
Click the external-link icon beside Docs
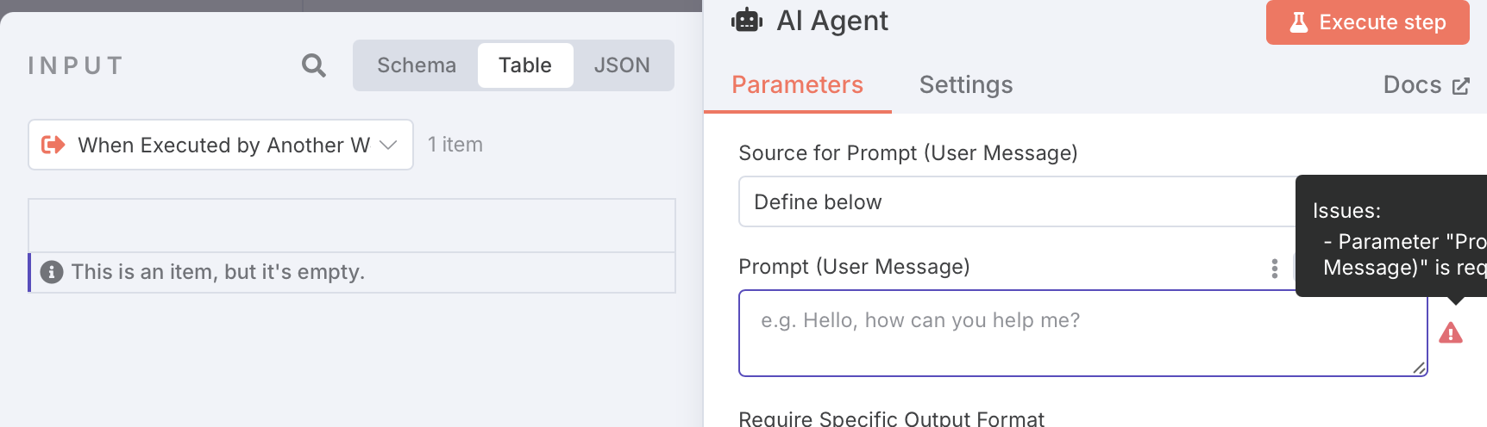click(1461, 86)
